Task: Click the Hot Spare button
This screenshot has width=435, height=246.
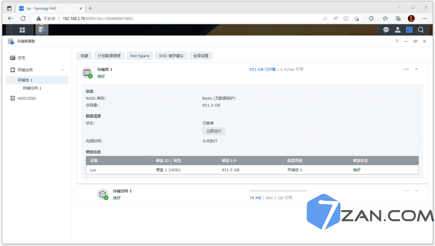Action: pos(140,56)
